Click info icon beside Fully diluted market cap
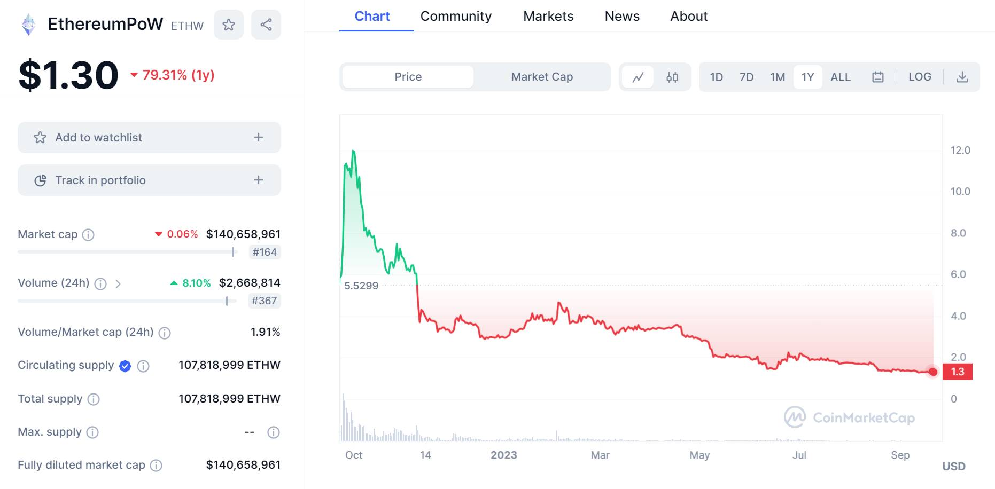The height and width of the screenshot is (489, 995). [156, 466]
